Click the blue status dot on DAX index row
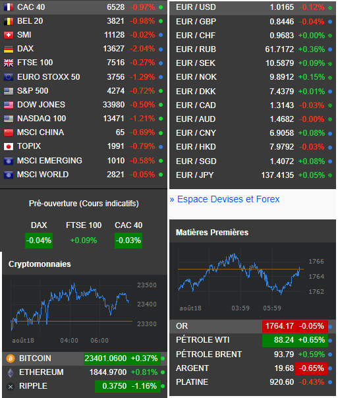 coord(161,49)
